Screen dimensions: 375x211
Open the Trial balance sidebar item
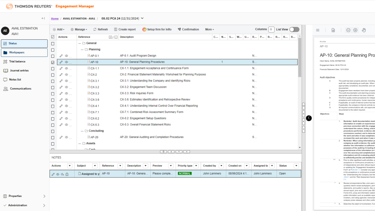tap(17, 61)
